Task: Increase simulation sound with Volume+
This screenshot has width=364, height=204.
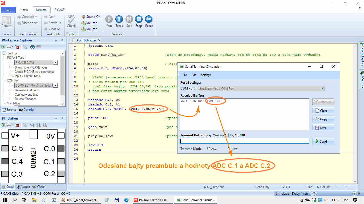Action: (90, 23)
